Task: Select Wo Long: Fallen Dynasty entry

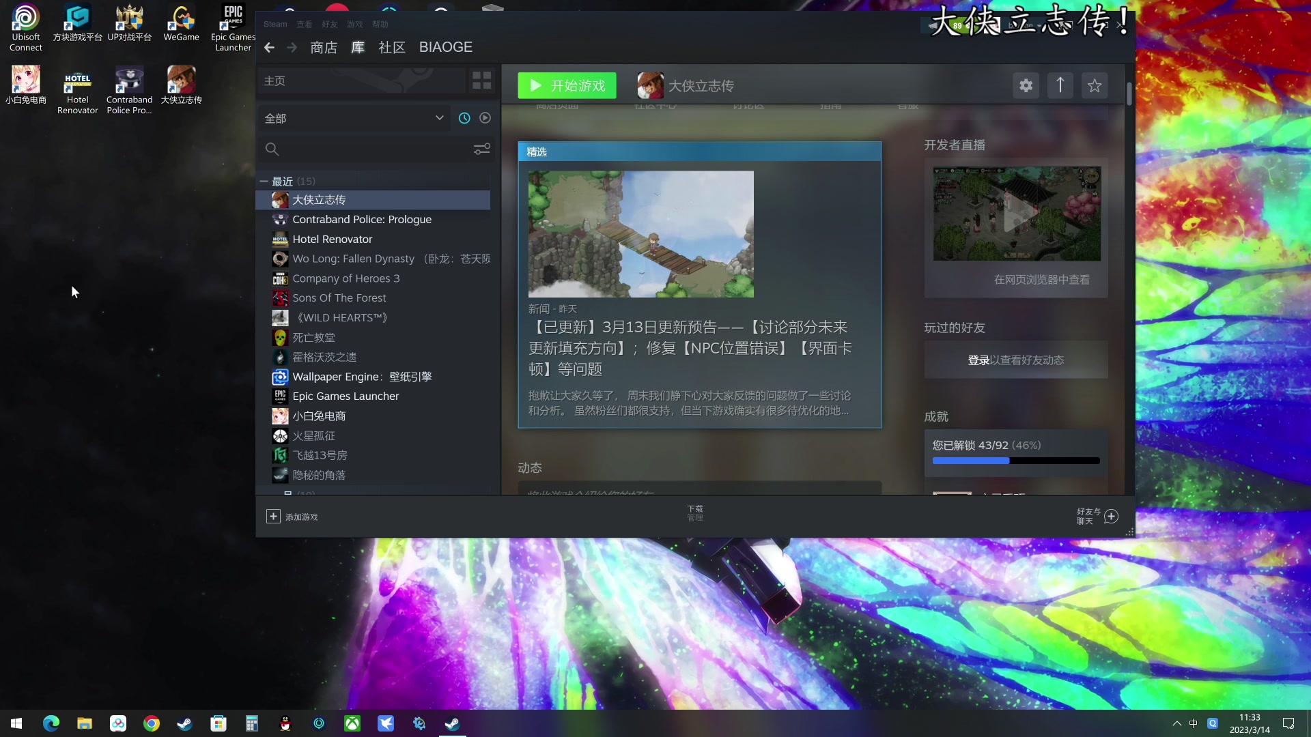Action: coord(373,259)
